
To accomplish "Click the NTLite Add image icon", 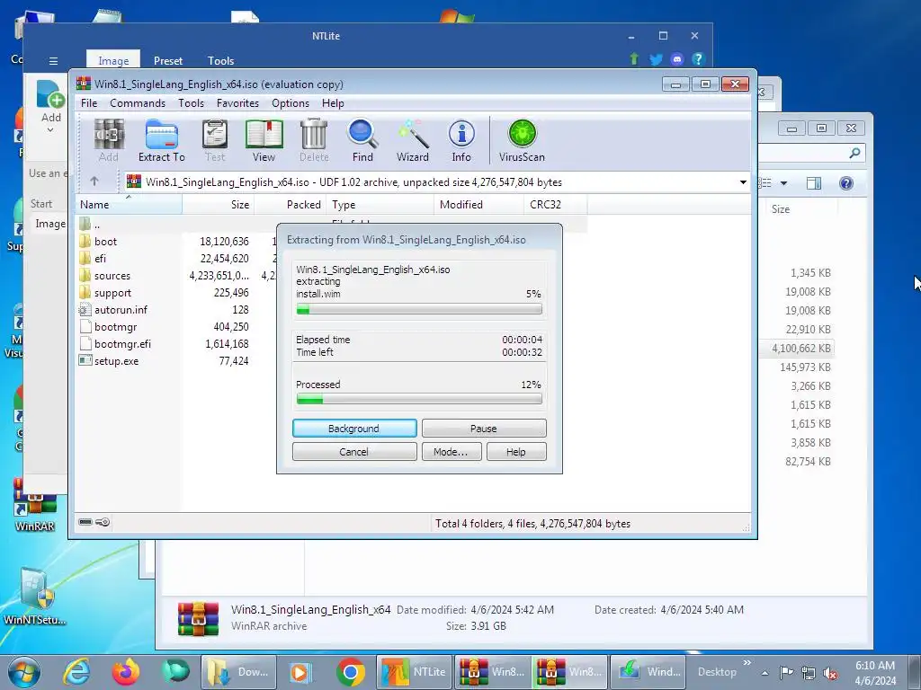I will tap(50, 94).
